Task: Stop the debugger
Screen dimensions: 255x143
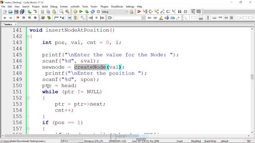Action: point(185,12)
